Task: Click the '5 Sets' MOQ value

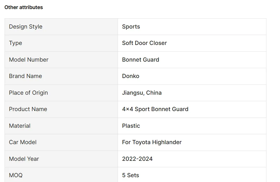Action: pos(130,175)
